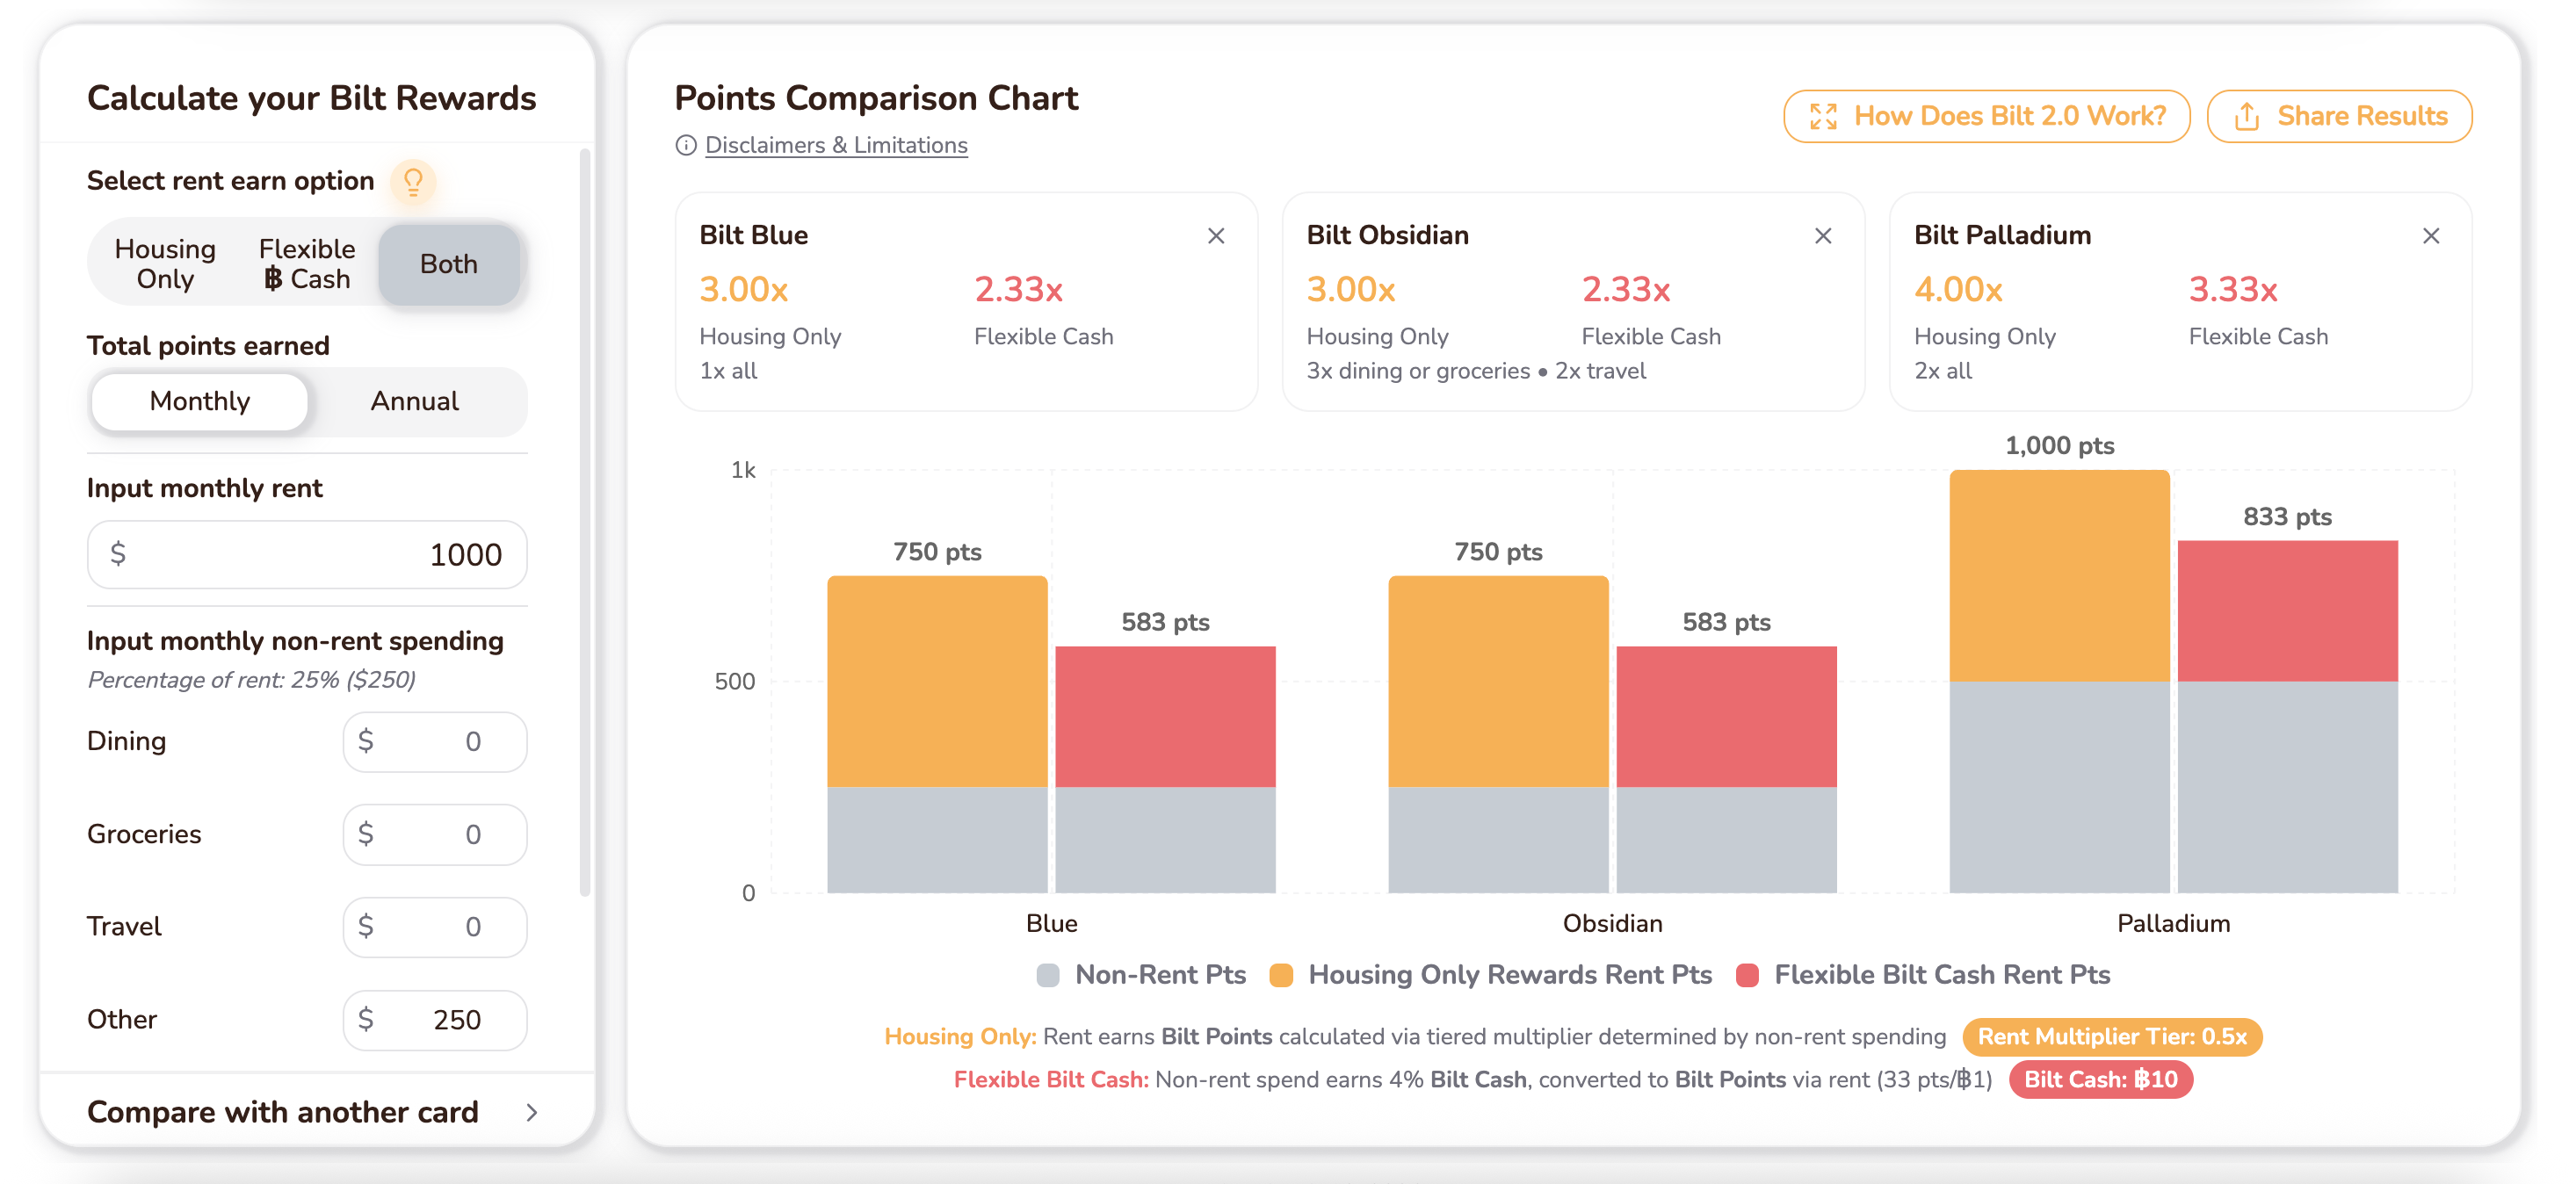Click the Obsidian 583 pts red bar
2576x1184 pixels.
click(x=1726, y=717)
